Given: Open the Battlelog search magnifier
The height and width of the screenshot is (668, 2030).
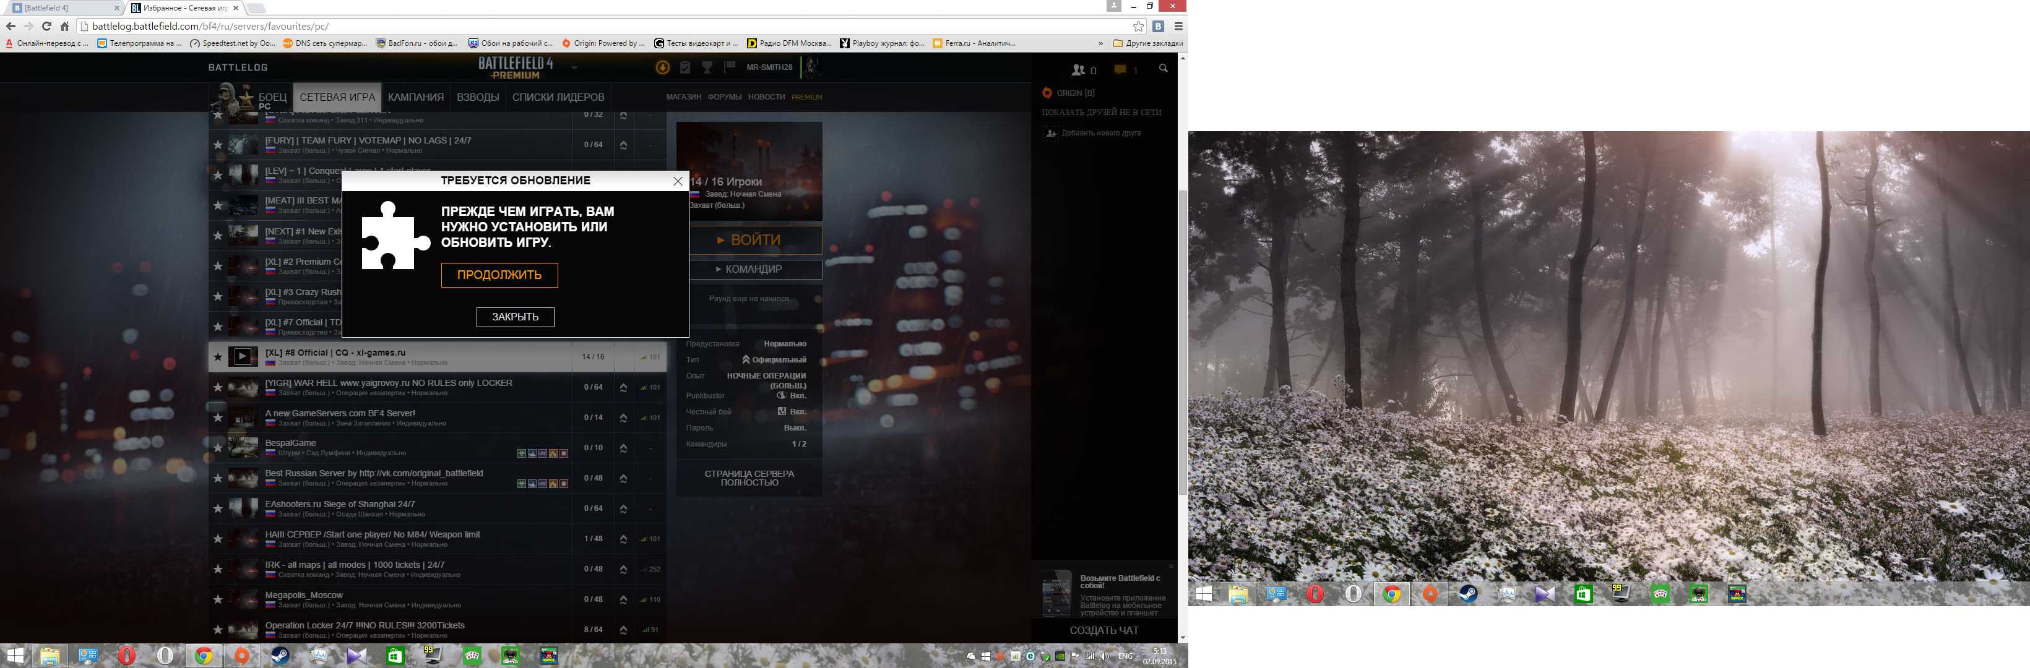Looking at the screenshot, I should 1162,69.
